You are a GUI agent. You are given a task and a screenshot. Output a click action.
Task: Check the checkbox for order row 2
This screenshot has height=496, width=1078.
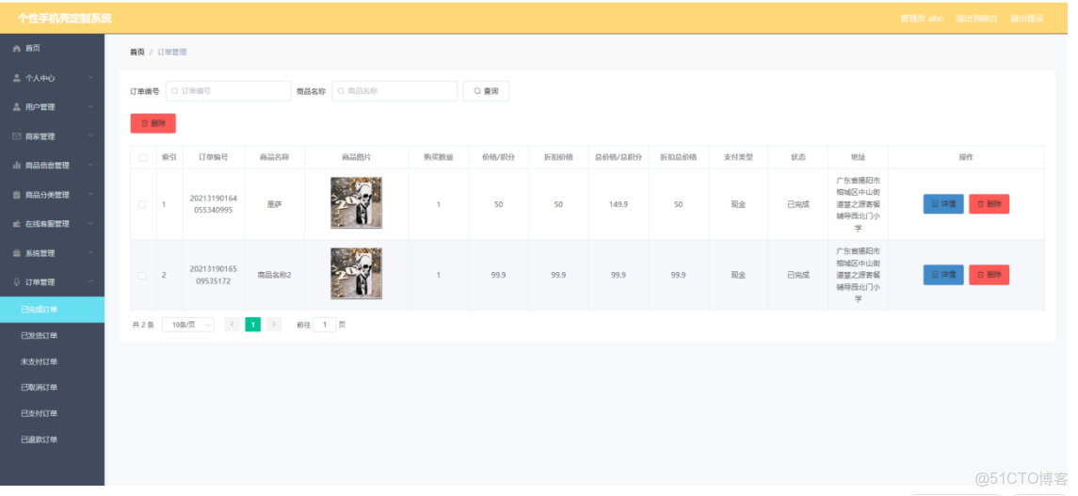[x=142, y=275]
